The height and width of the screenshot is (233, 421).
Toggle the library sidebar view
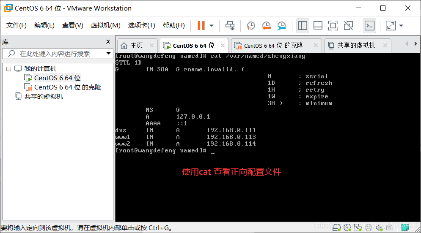303,25
